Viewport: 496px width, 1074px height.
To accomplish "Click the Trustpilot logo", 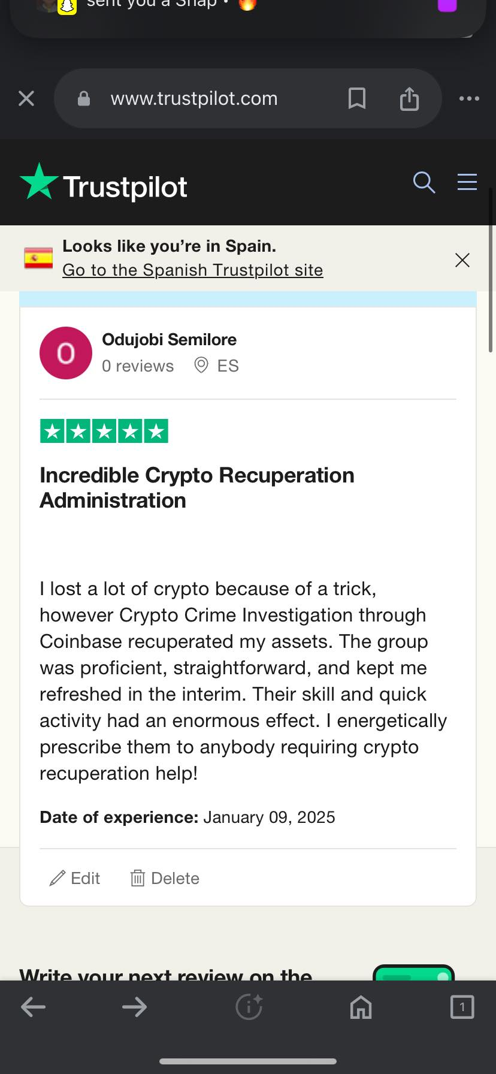I will 104,183.
